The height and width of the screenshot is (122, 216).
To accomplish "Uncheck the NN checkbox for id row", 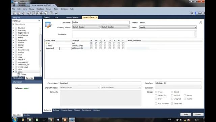I will pos(96,43).
